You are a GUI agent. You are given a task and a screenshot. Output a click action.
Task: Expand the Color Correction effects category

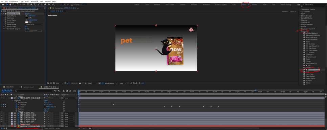click(x=301, y=25)
